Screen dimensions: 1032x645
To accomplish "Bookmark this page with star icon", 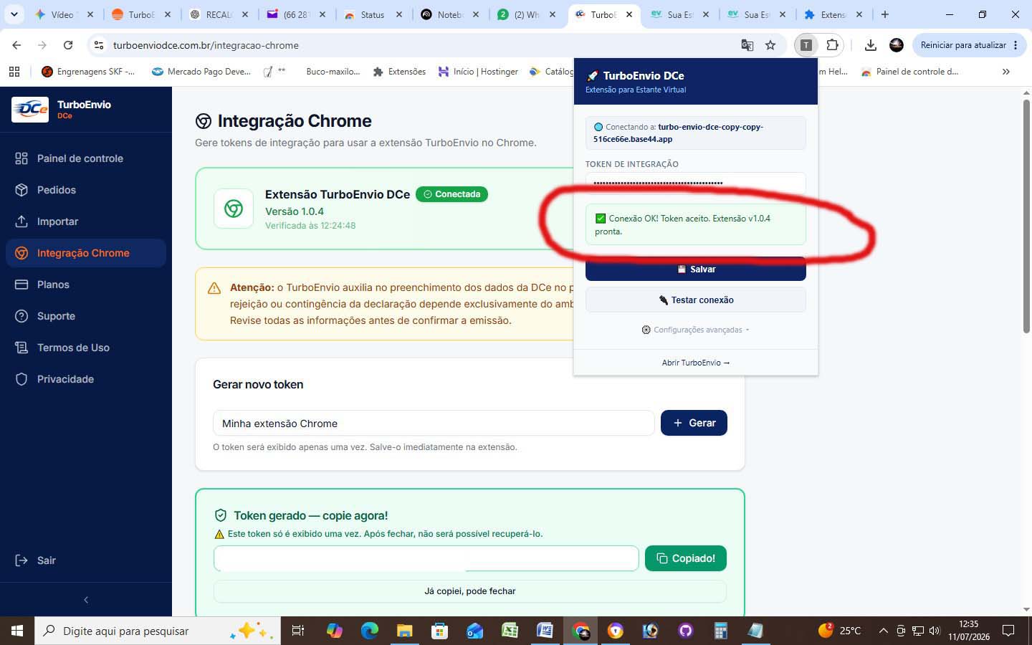I will coord(770,45).
